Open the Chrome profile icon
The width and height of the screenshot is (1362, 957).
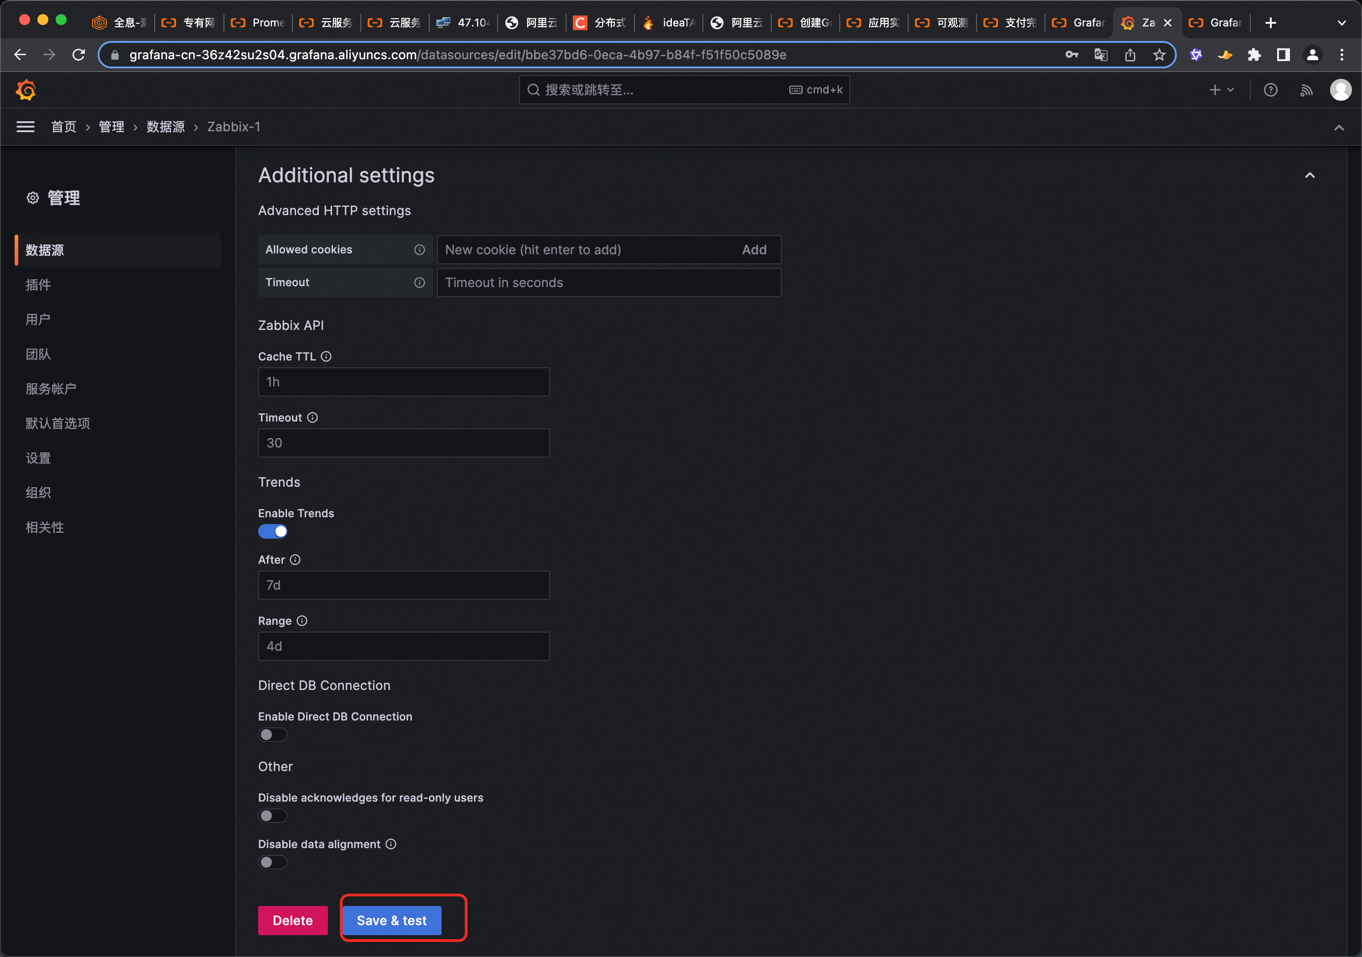point(1312,55)
